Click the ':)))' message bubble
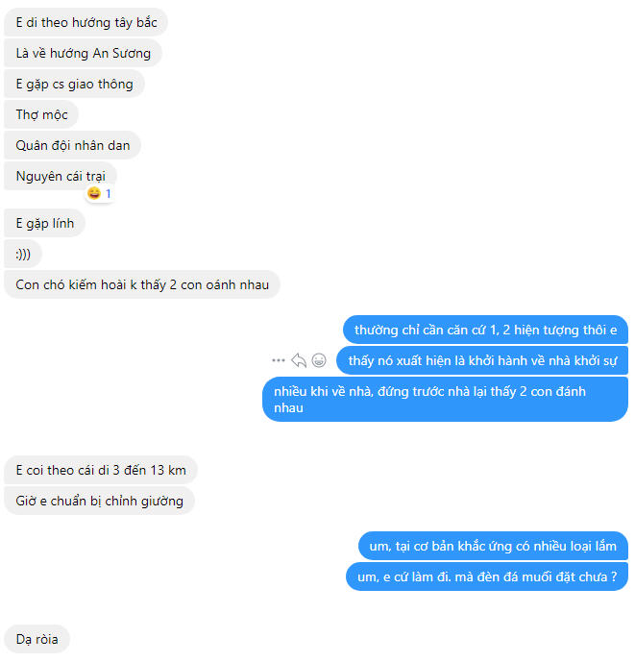The height and width of the screenshot is (662, 635). (x=23, y=254)
